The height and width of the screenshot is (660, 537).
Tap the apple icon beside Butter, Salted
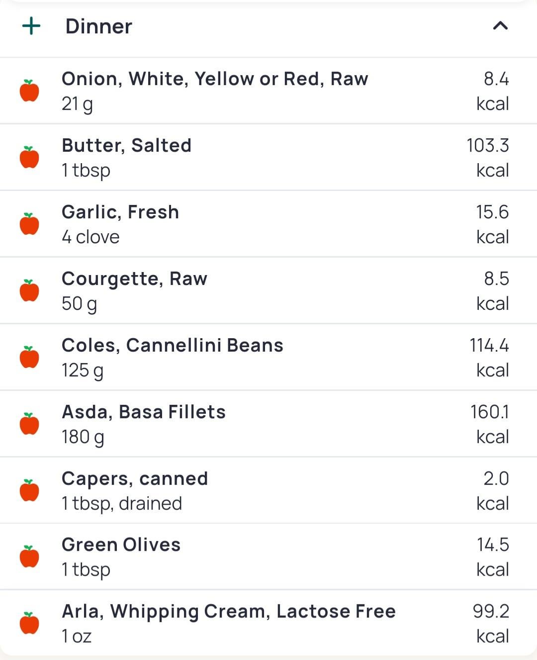click(29, 157)
